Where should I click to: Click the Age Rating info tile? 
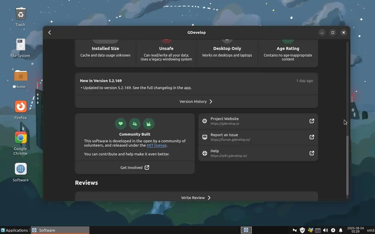click(x=288, y=53)
